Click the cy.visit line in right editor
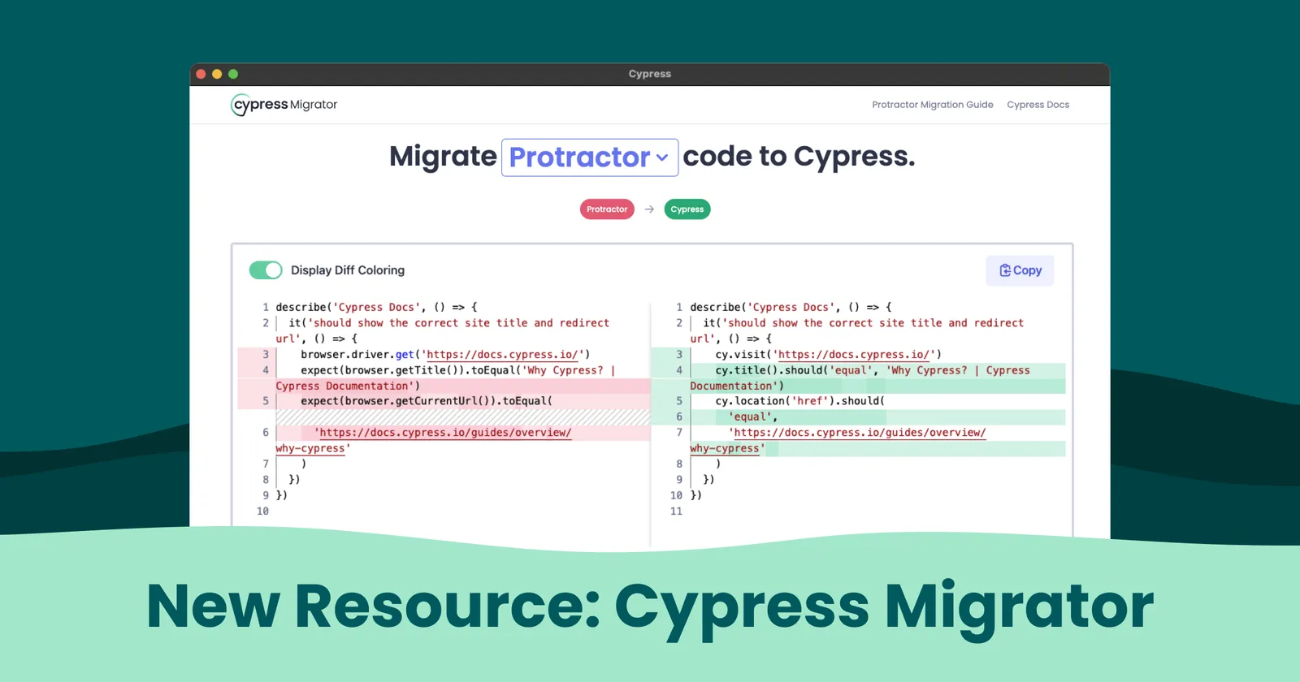The width and height of the screenshot is (1300, 682). (828, 355)
